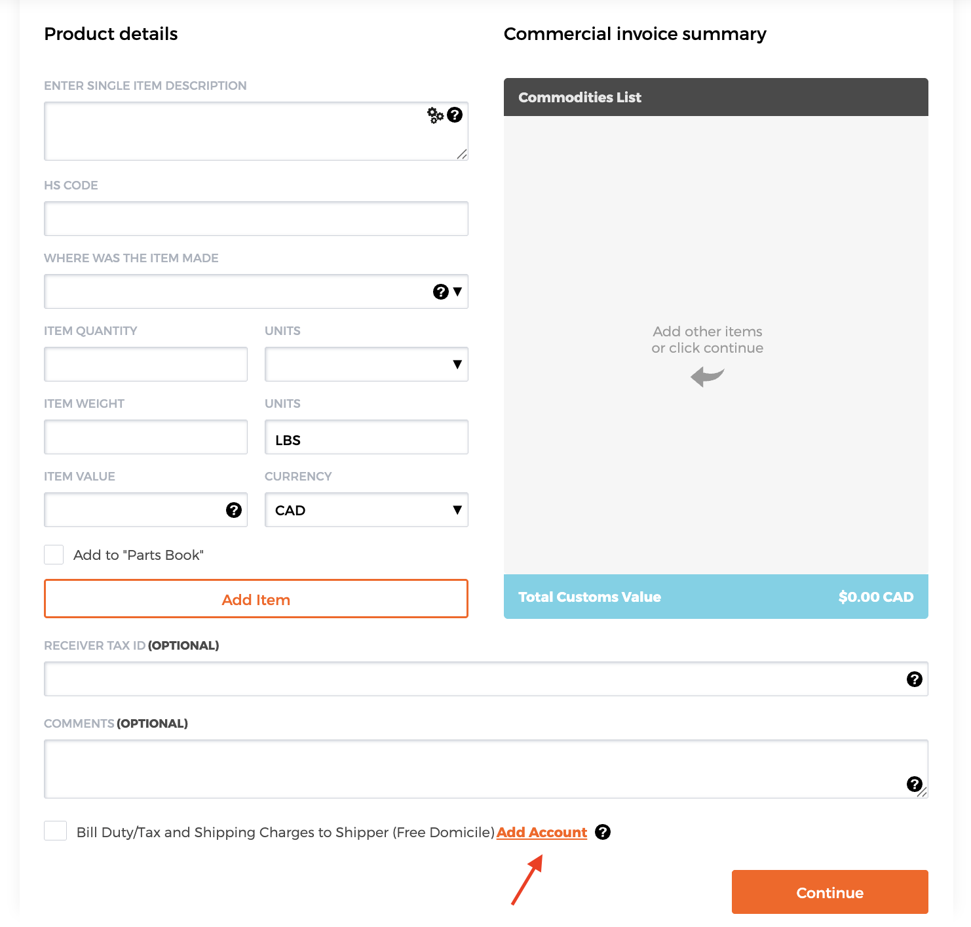Click the gears icon in item description
971x927 pixels.
coord(435,115)
